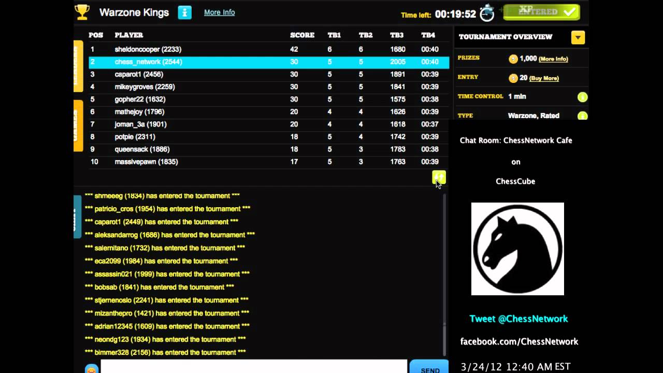
Task: Select the teal side tab beside the chat log
Action: click(77, 217)
